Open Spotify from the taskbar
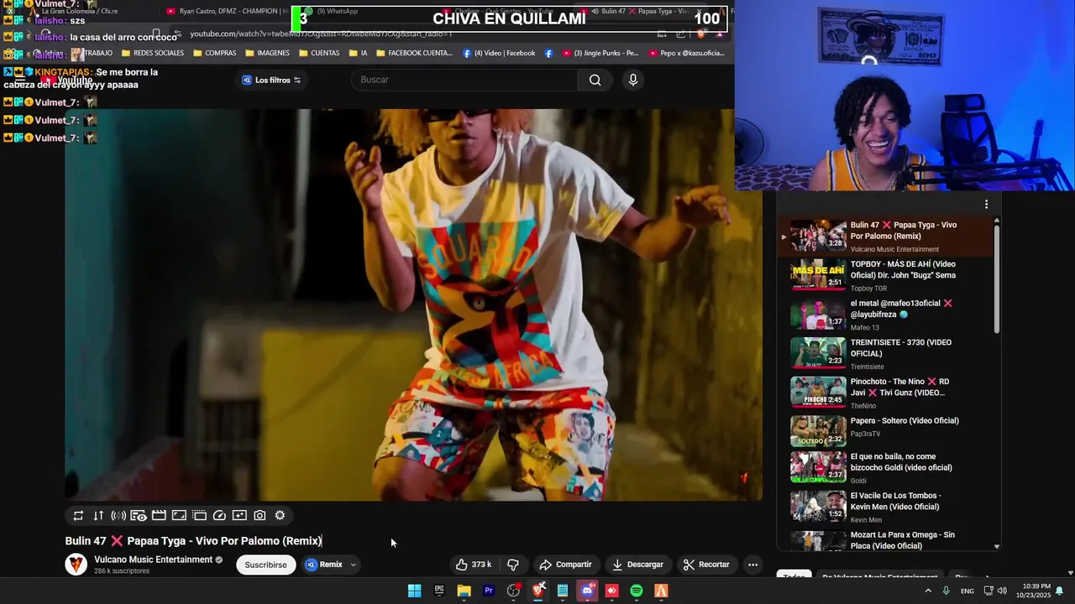This screenshot has height=604, width=1075. [x=637, y=591]
